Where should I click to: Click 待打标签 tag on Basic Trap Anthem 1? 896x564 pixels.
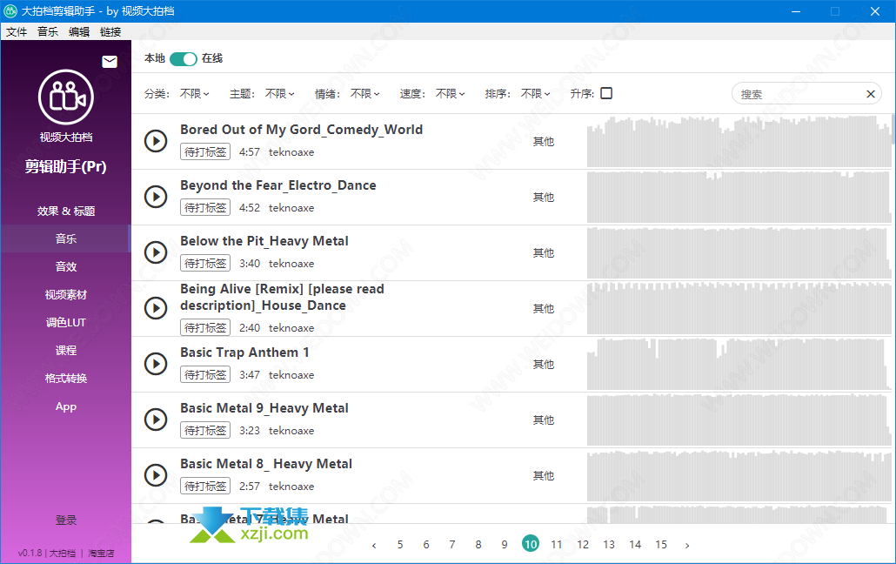pyautogui.click(x=205, y=374)
